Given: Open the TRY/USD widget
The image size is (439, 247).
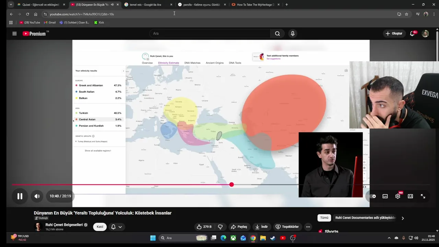Looking at the screenshot, I should (x=20, y=238).
